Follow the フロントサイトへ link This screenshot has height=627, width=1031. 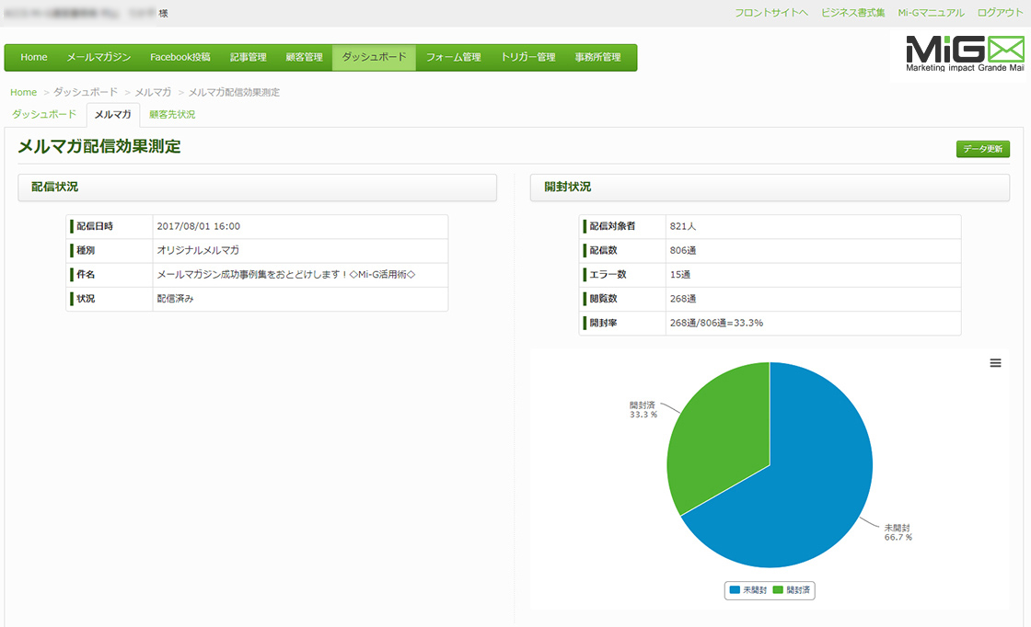tap(771, 13)
